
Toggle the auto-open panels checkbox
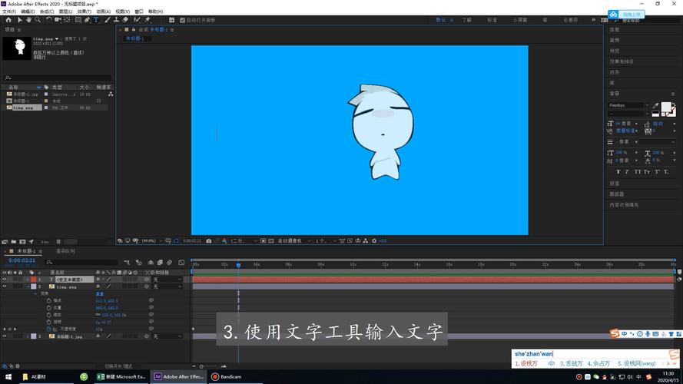point(183,20)
